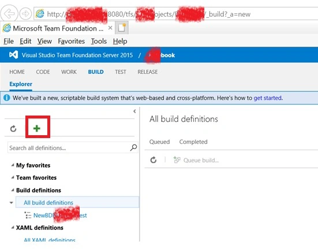Switch to the Completed tab

click(193, 142)
